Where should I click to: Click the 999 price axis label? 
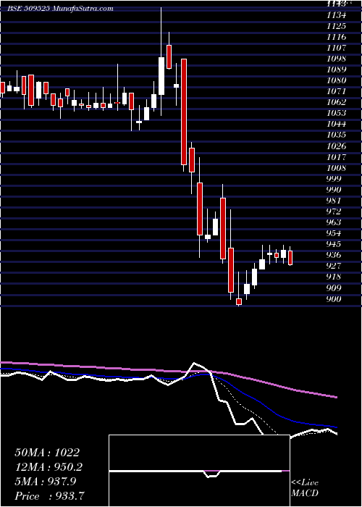coord(334,179)
